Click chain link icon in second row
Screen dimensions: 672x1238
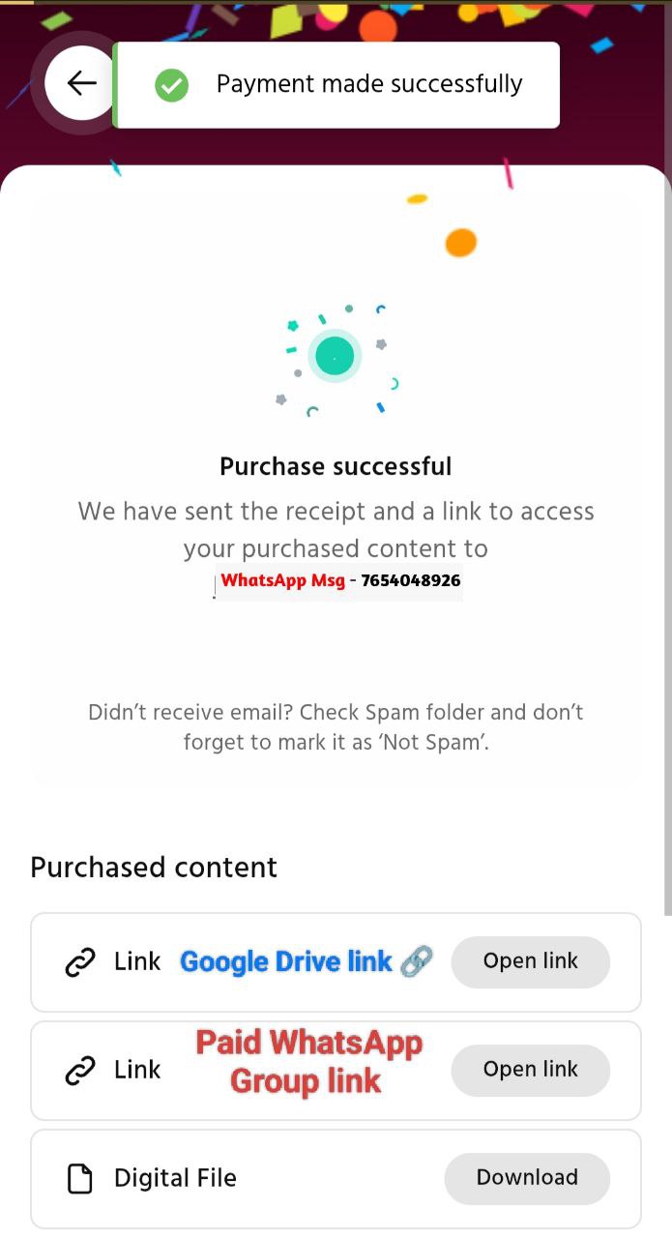(x=80, y=1071)
